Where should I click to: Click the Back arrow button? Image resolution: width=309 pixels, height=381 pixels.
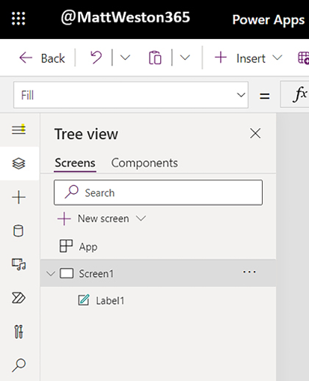click(42, 58)
